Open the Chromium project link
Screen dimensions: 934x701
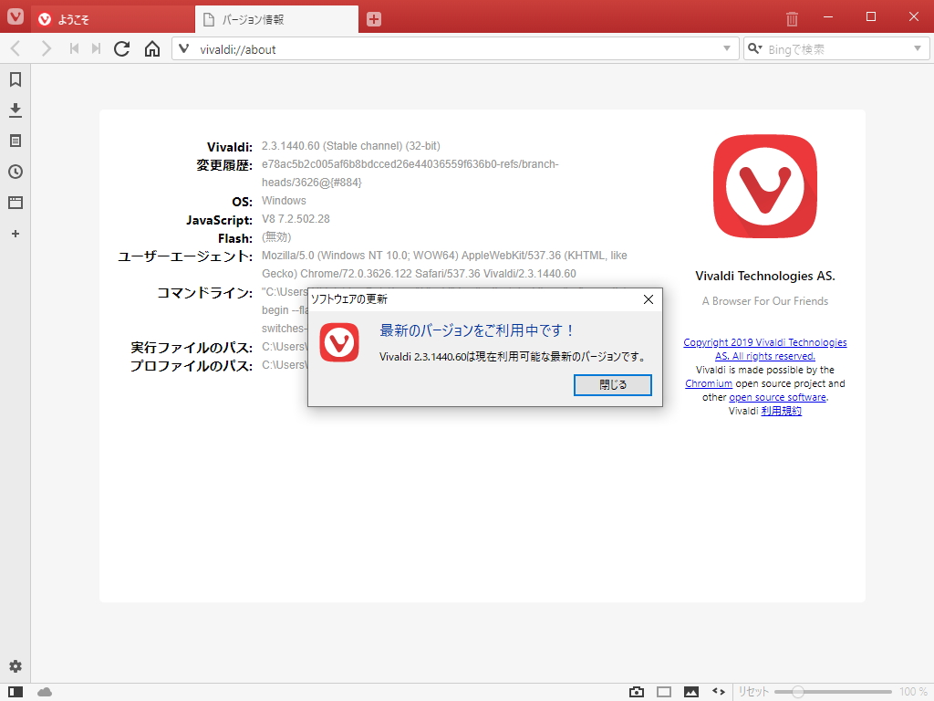click(709, 383)
